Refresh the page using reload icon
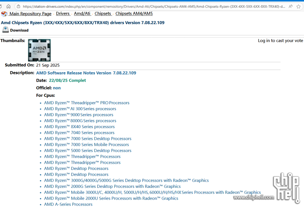Image resolution: width=304 pixels, height=208 pixels. click(x=1, y=6)
